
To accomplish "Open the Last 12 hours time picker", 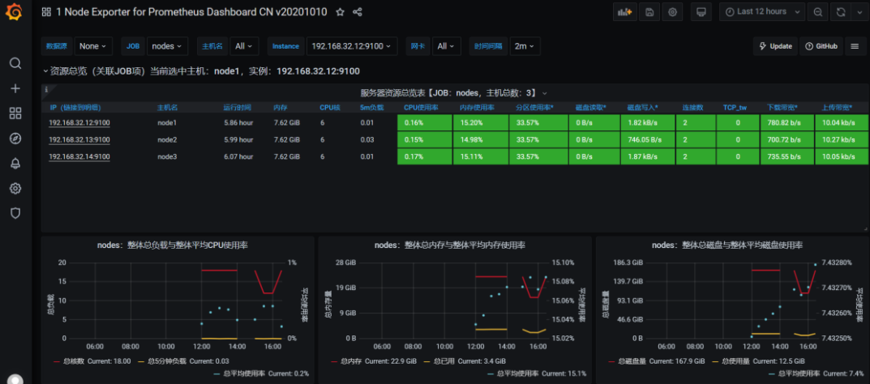I will (762, 11).
